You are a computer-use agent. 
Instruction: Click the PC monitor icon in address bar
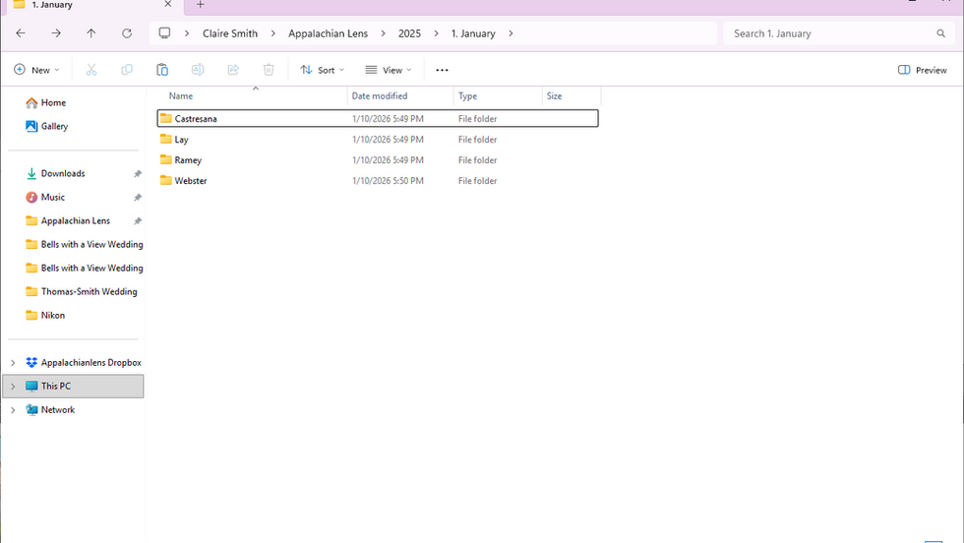(164, 33)
